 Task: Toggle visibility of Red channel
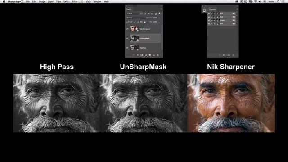(209, 17)
